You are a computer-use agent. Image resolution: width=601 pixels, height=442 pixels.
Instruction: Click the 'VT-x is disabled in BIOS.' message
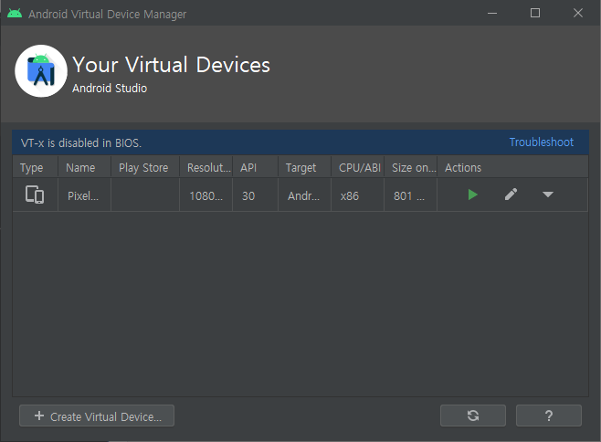pos(81,143)
